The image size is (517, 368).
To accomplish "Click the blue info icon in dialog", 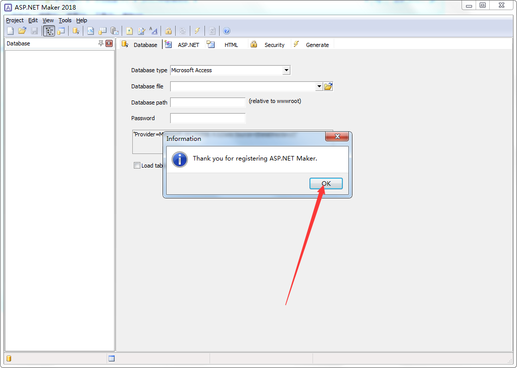I will (180, 160).
